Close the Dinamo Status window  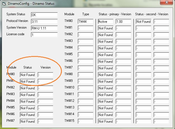(x=167, y=3)
